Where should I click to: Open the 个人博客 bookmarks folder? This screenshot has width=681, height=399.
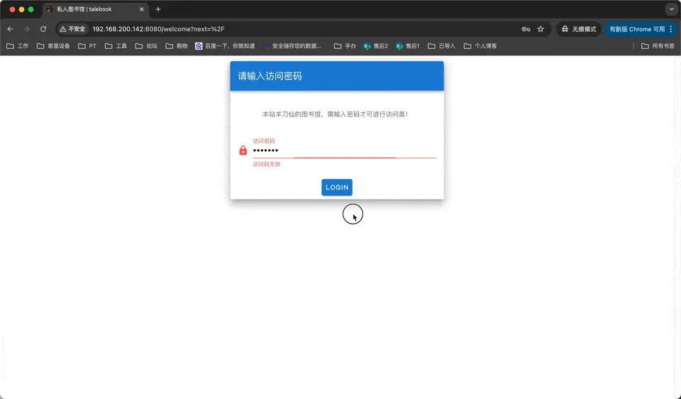480,46
